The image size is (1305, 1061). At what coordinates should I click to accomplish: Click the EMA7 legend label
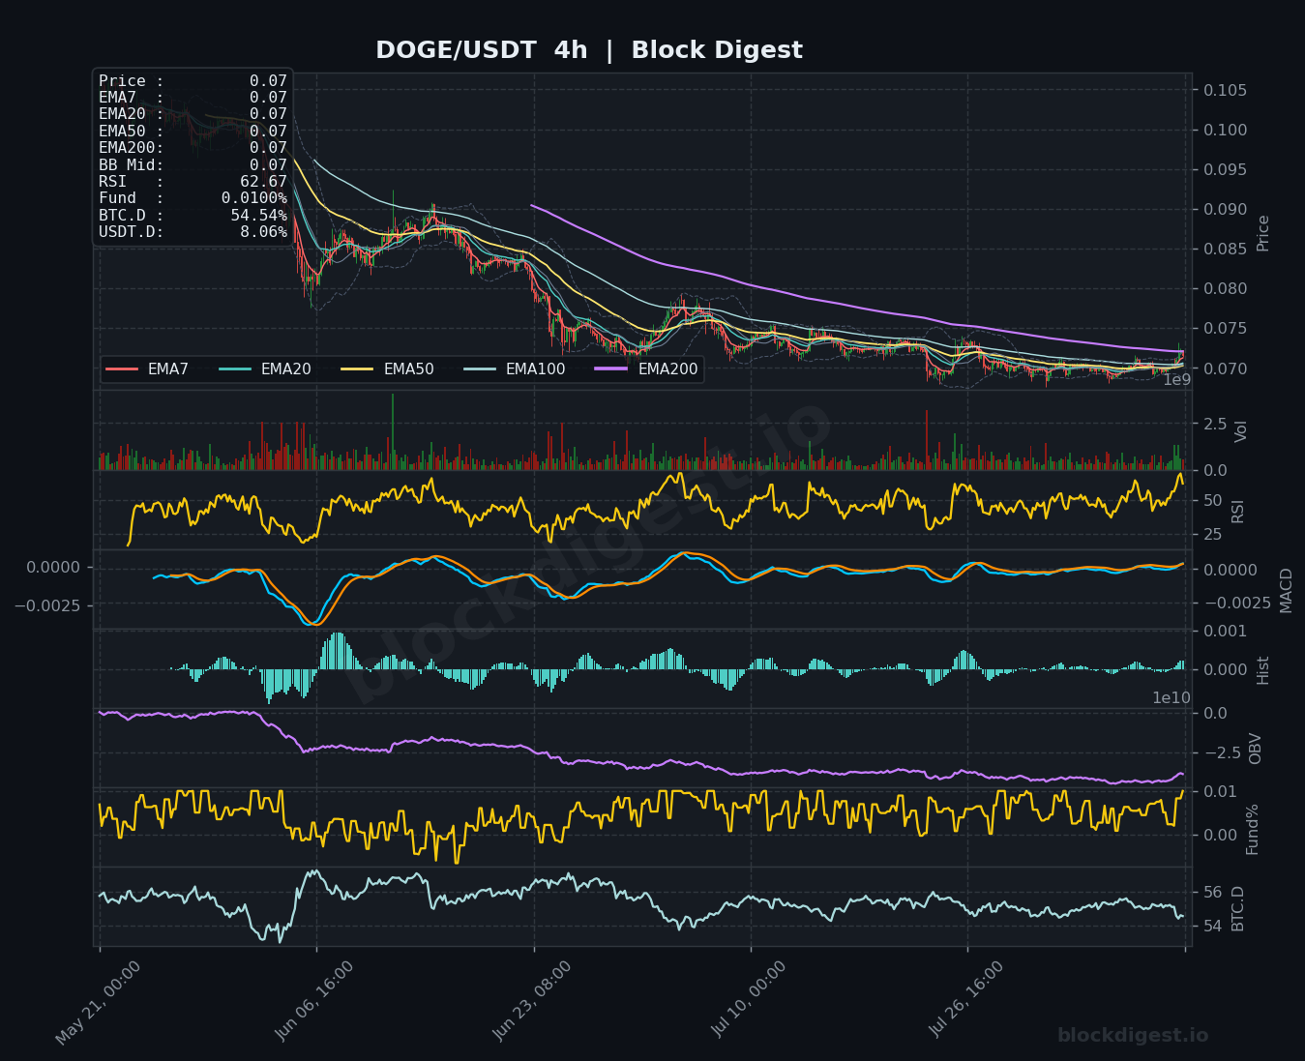pos(168,369)
